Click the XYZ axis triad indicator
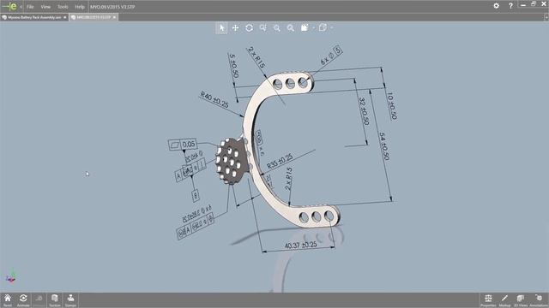The height and width of the screenshot is (308, 549). point(10,277)
